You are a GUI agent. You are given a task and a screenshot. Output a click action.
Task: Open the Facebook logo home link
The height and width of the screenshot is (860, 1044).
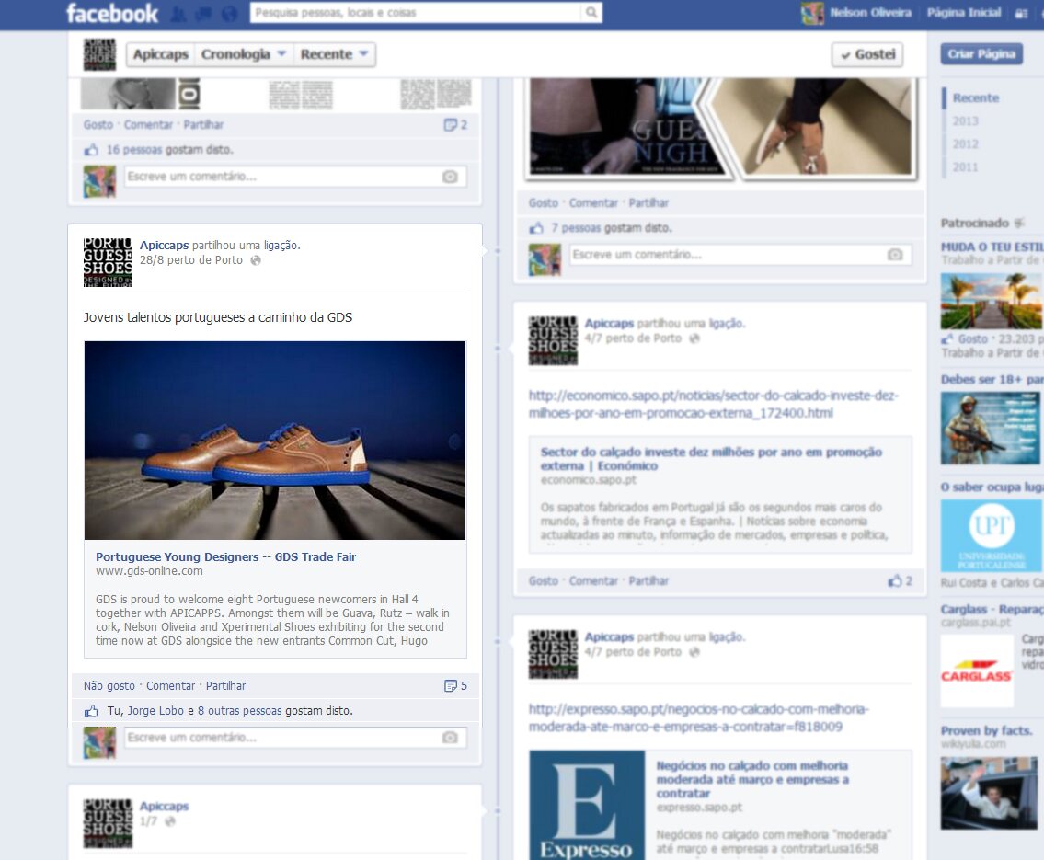[112, 13]
